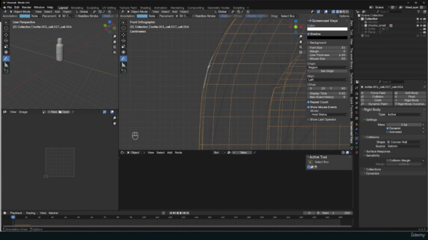The width and height of the screenshot is (428, 240).
Task: Open the Align Left dropdown
Action: pyautogui.click(x=327, y=80)
